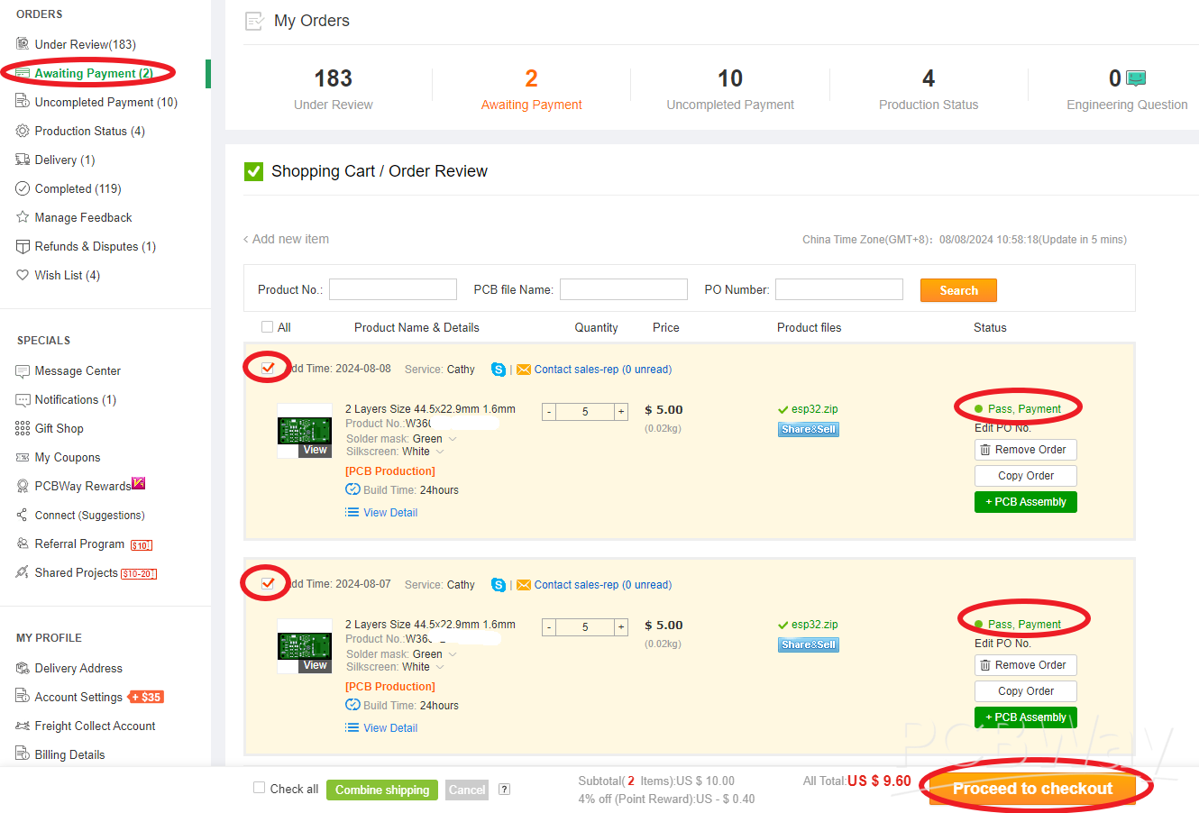
Task: Click the help question mark beside Cancel
Action: [504, 790]
